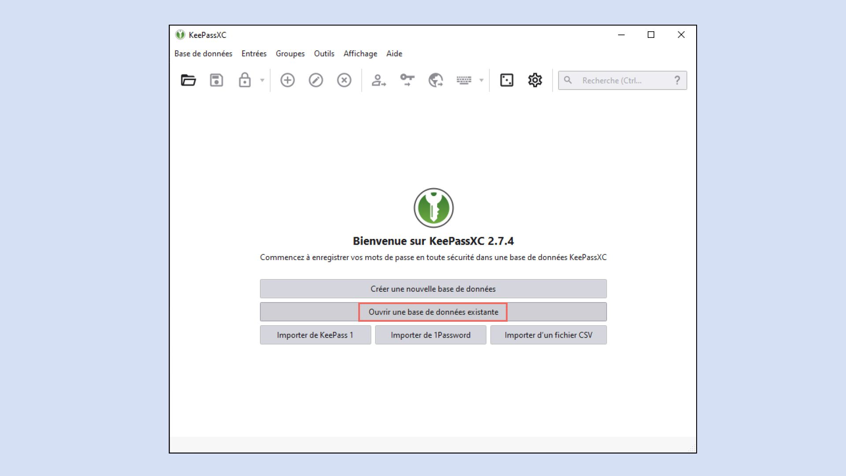
Task: Save the database with the floppy disk icon
Action: point(216,80)
